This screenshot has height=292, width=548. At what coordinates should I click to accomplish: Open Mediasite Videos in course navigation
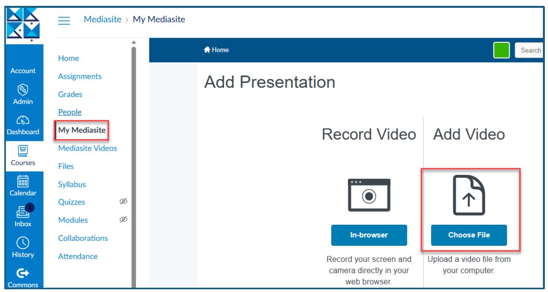coord(87,148)
